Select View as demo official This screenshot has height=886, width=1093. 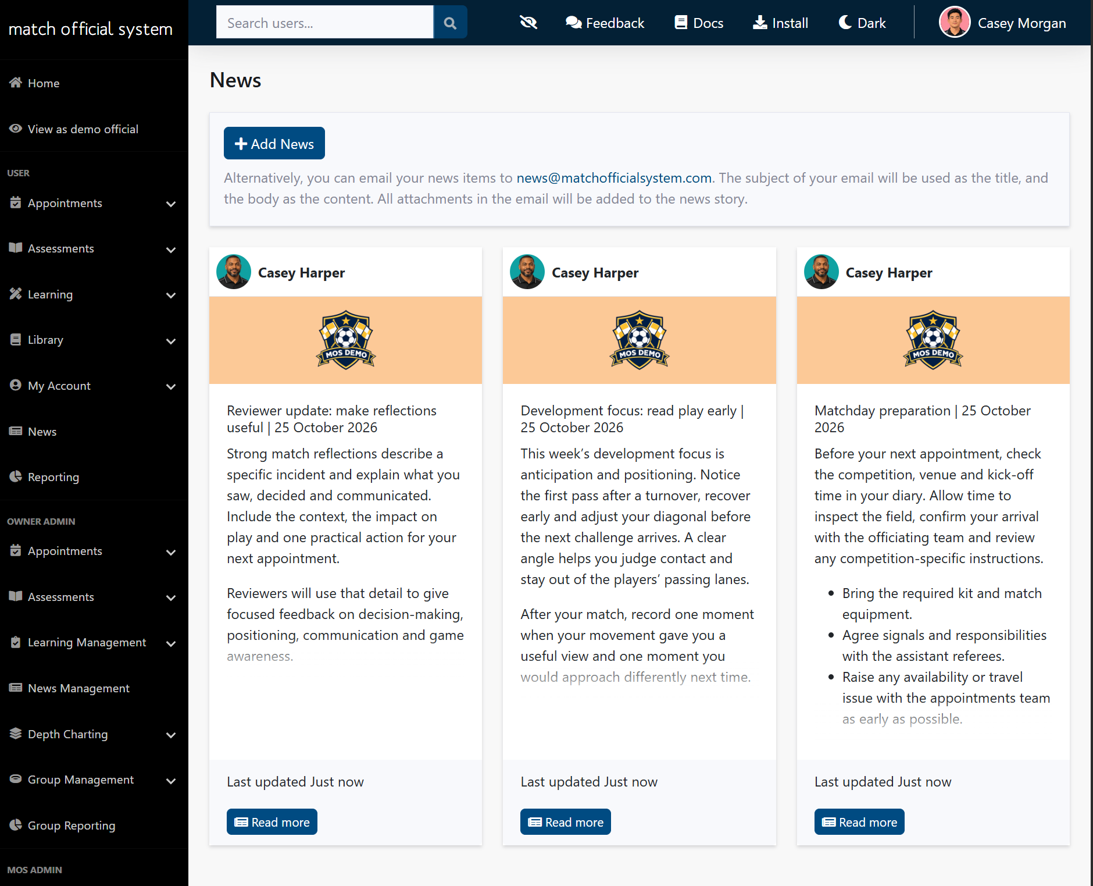coord(94,129)
